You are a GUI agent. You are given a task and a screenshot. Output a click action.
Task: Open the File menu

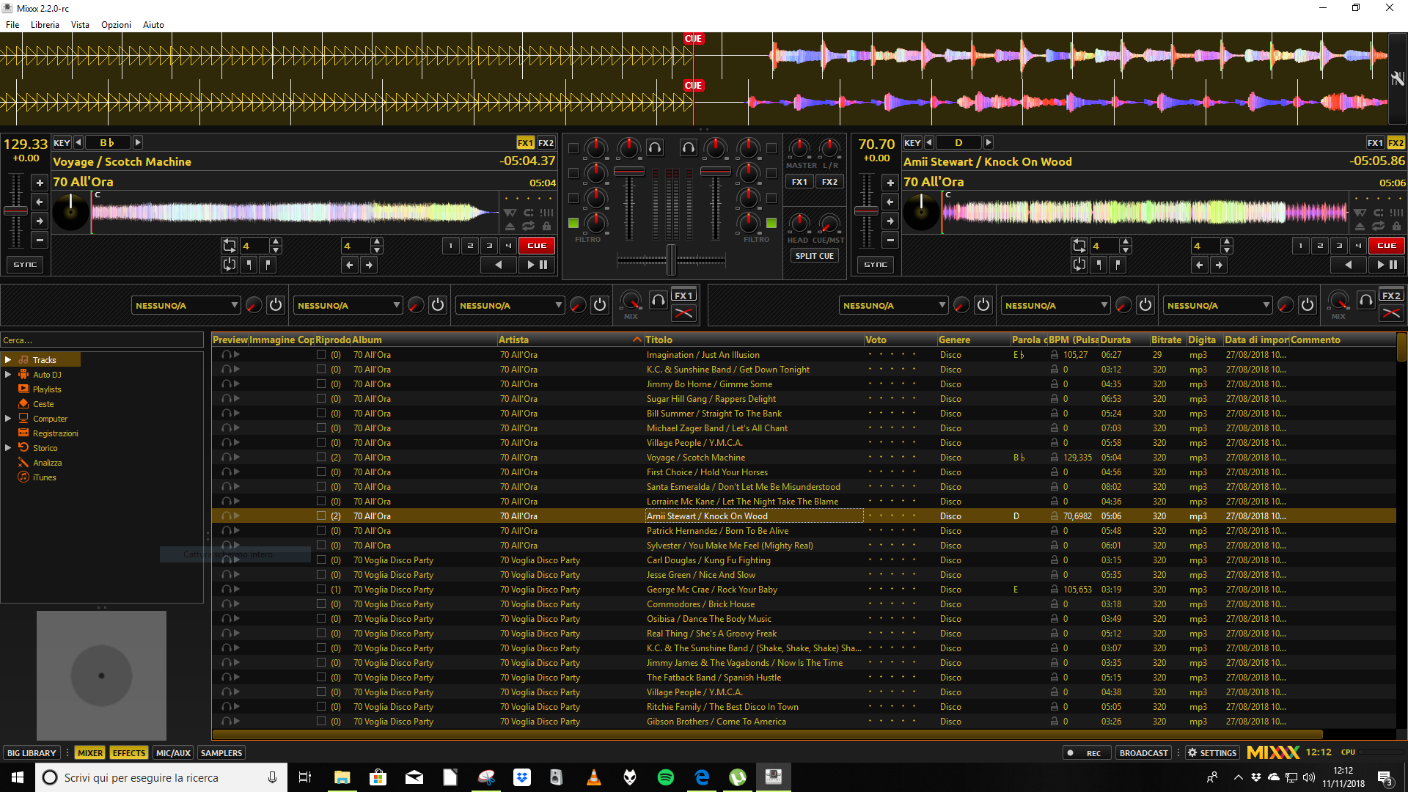pyautogui.click(x=12, y=24)
